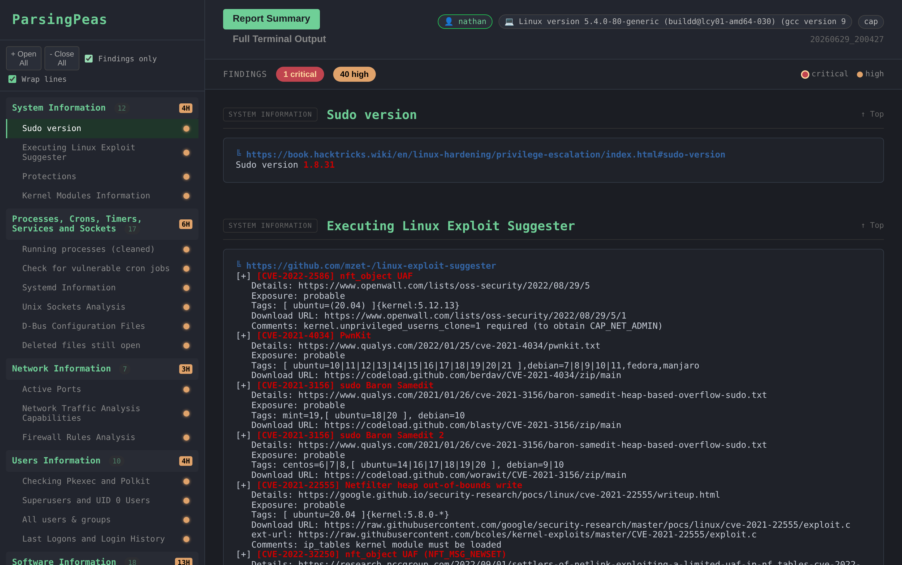Select Sudo version in sidebar
The width and height of the screenshot is (902, 565).
point(102,129)
